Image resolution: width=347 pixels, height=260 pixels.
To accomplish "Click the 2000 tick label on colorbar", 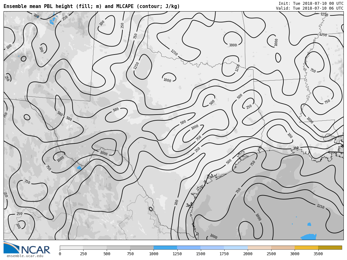I will 248,254.
